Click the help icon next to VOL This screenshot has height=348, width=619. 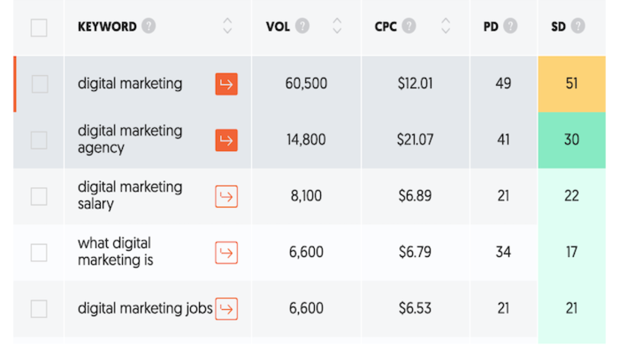(302, 26)
